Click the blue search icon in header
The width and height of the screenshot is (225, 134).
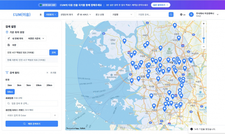point(171,14)
